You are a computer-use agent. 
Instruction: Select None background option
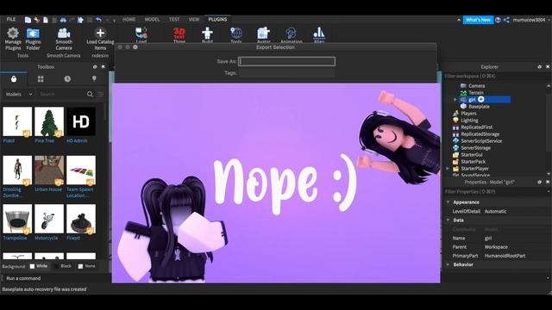coord(86,266)
